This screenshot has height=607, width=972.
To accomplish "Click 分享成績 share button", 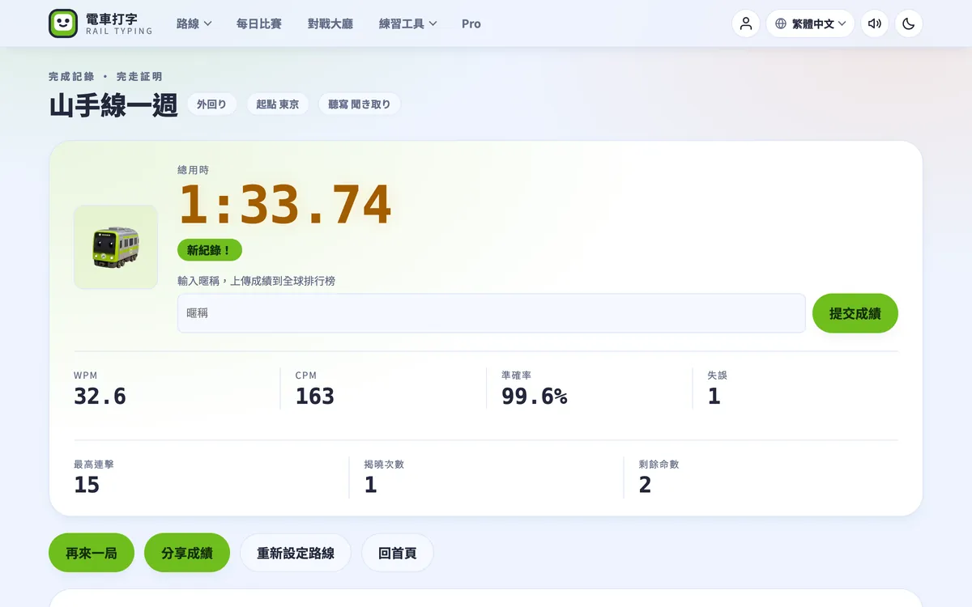I will point(187,553).
